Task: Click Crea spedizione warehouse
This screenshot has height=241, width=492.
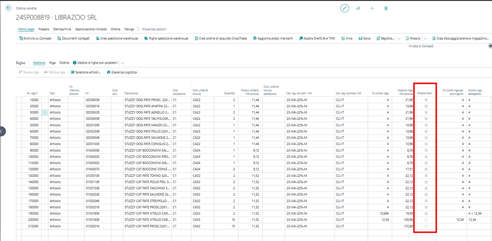Action: coord(117,38)
